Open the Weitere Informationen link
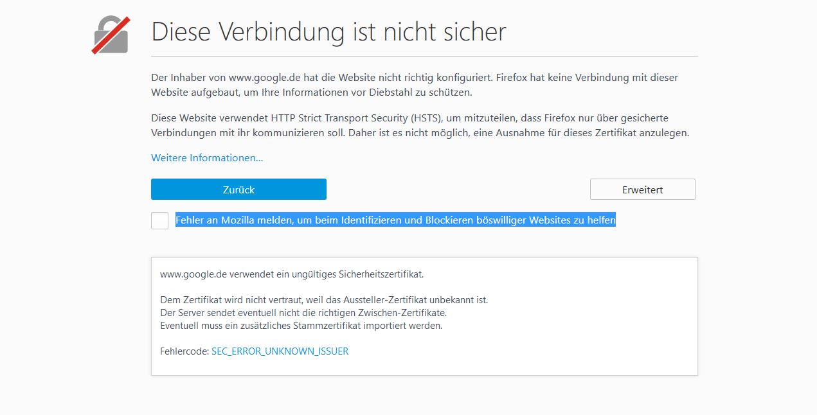This screenshot has width=817, height=415. click(207, 157)
